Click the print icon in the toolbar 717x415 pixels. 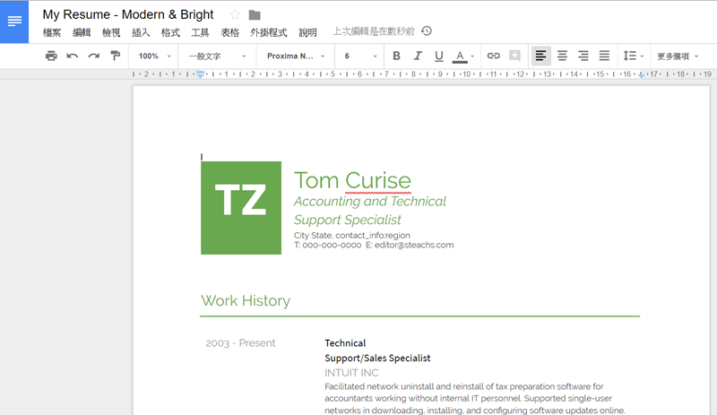click(x=51, y=56)
